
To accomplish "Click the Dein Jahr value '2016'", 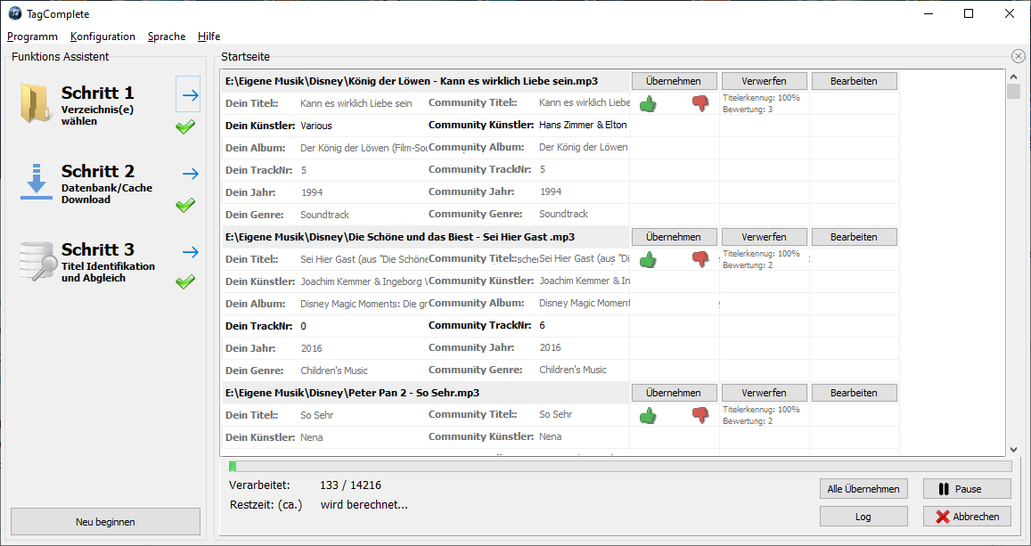I will [312, 348].
